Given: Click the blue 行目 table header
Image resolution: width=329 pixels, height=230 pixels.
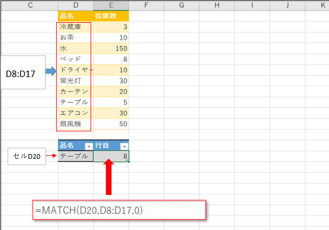Looking at the screenshot, I should point(111,145).
